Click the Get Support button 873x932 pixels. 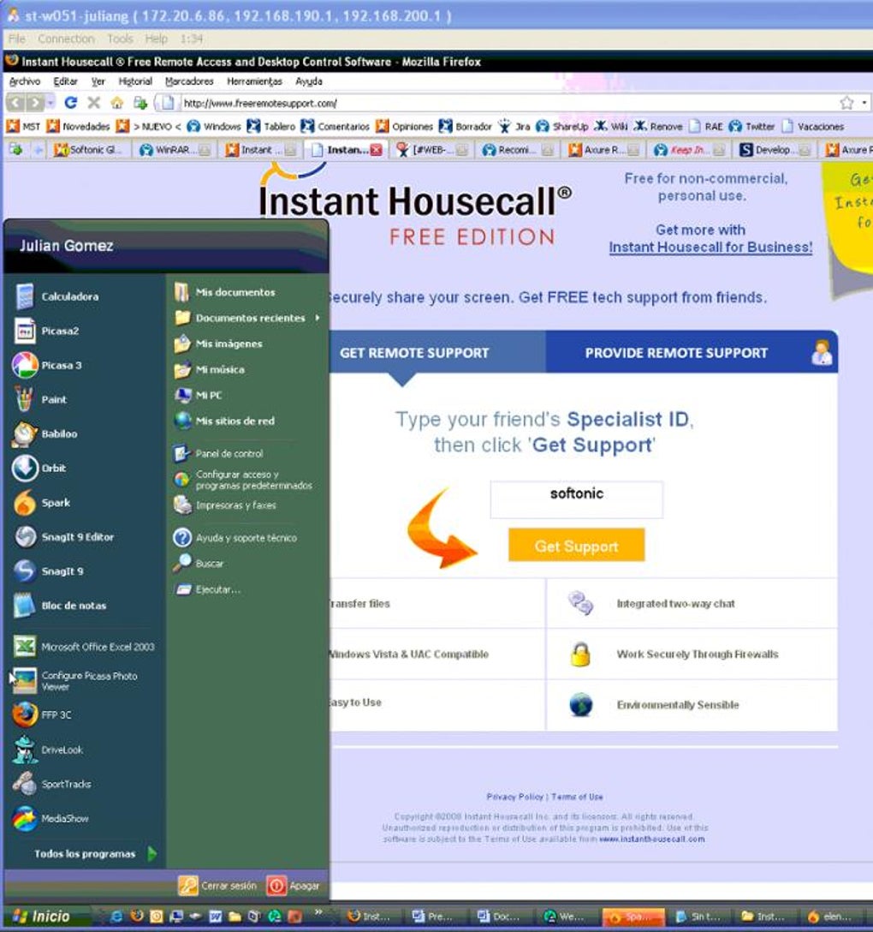click(x=576, y=545)
